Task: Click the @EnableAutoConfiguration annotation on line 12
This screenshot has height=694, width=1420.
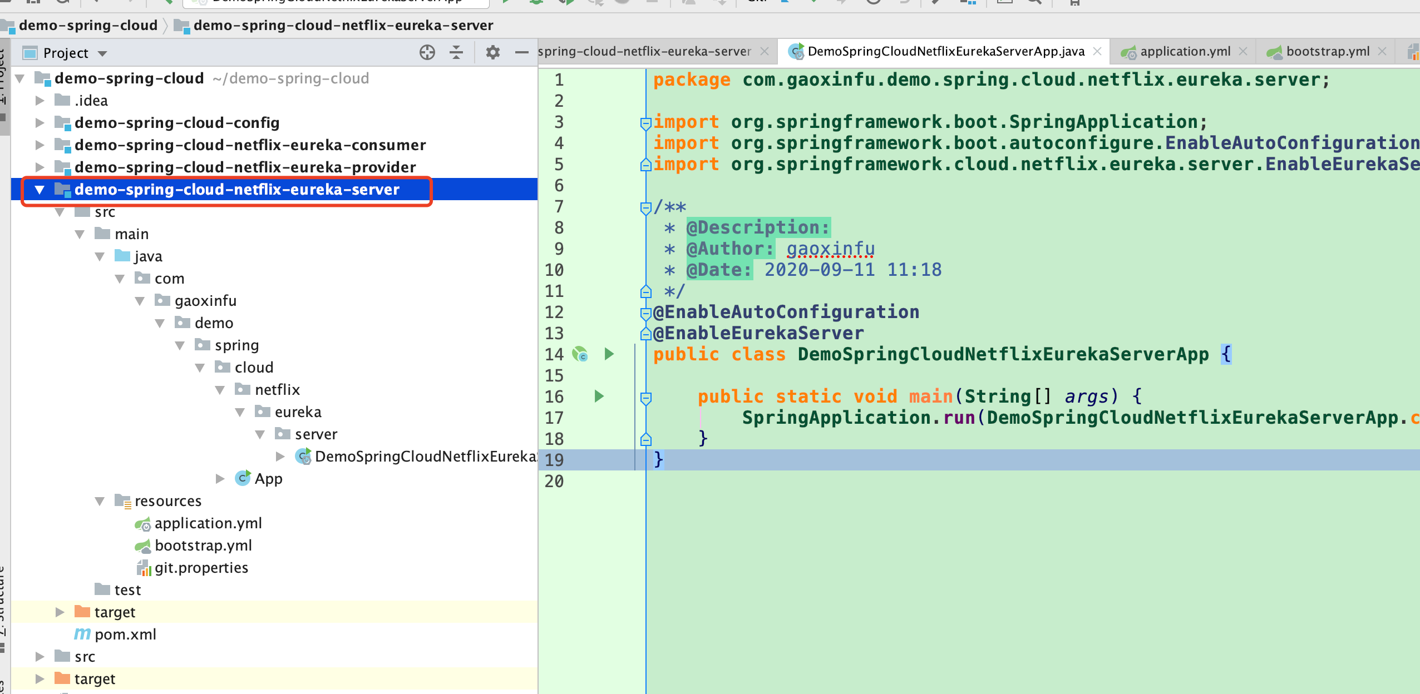Action: [x=786, y=312]
